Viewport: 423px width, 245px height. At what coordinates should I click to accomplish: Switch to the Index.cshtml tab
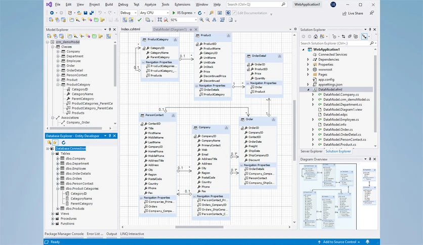pyautogui.click(x=131, y=29)
